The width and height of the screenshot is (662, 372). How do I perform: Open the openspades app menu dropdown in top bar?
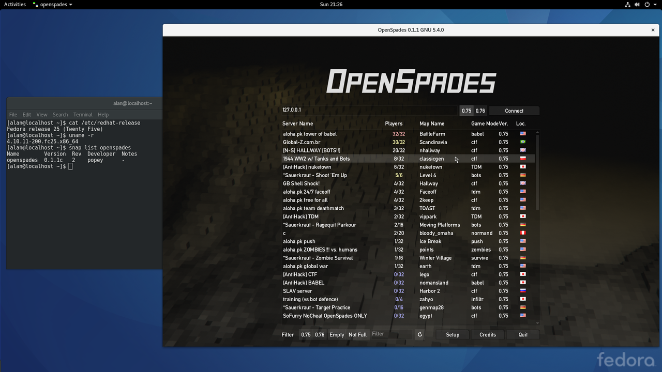coord(52,4)
